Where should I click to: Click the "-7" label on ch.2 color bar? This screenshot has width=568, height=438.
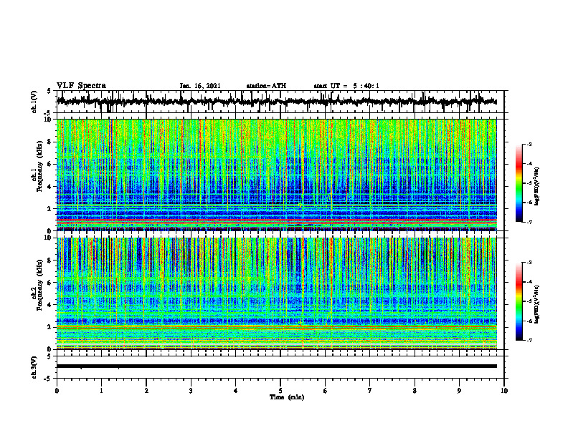(529, 341)
